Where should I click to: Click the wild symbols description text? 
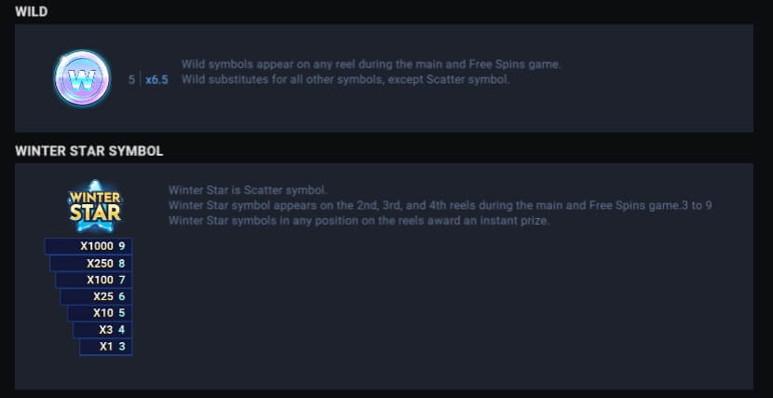tap(371, 72)
